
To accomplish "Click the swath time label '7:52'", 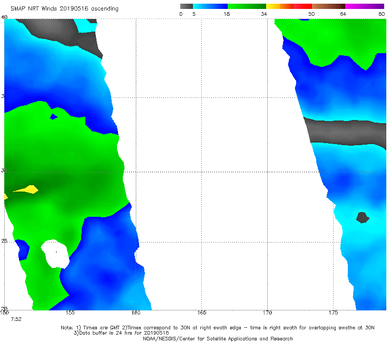I will 16,319.
